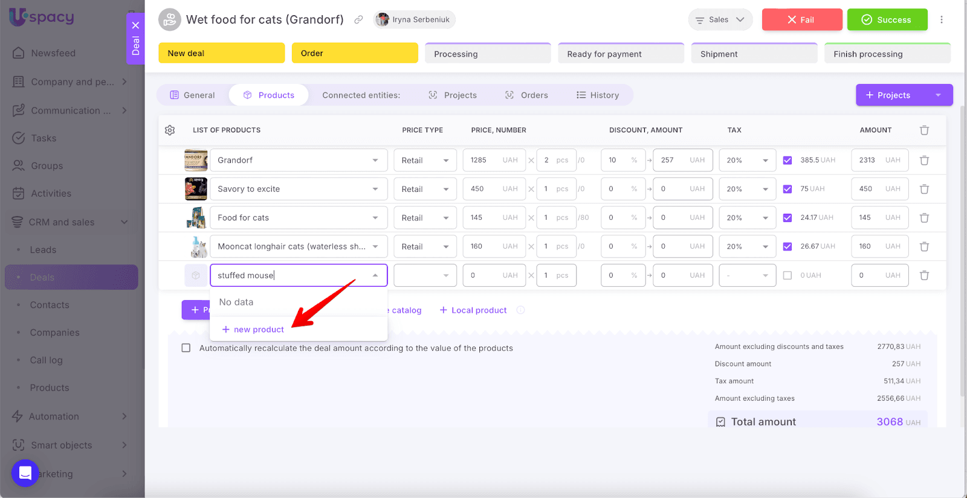Click the '+ new product' option
The image size is (967, 498).
[253, 330]
